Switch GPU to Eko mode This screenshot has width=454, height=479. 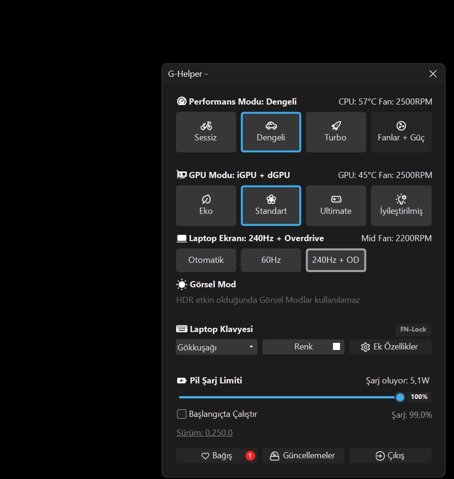206,206
